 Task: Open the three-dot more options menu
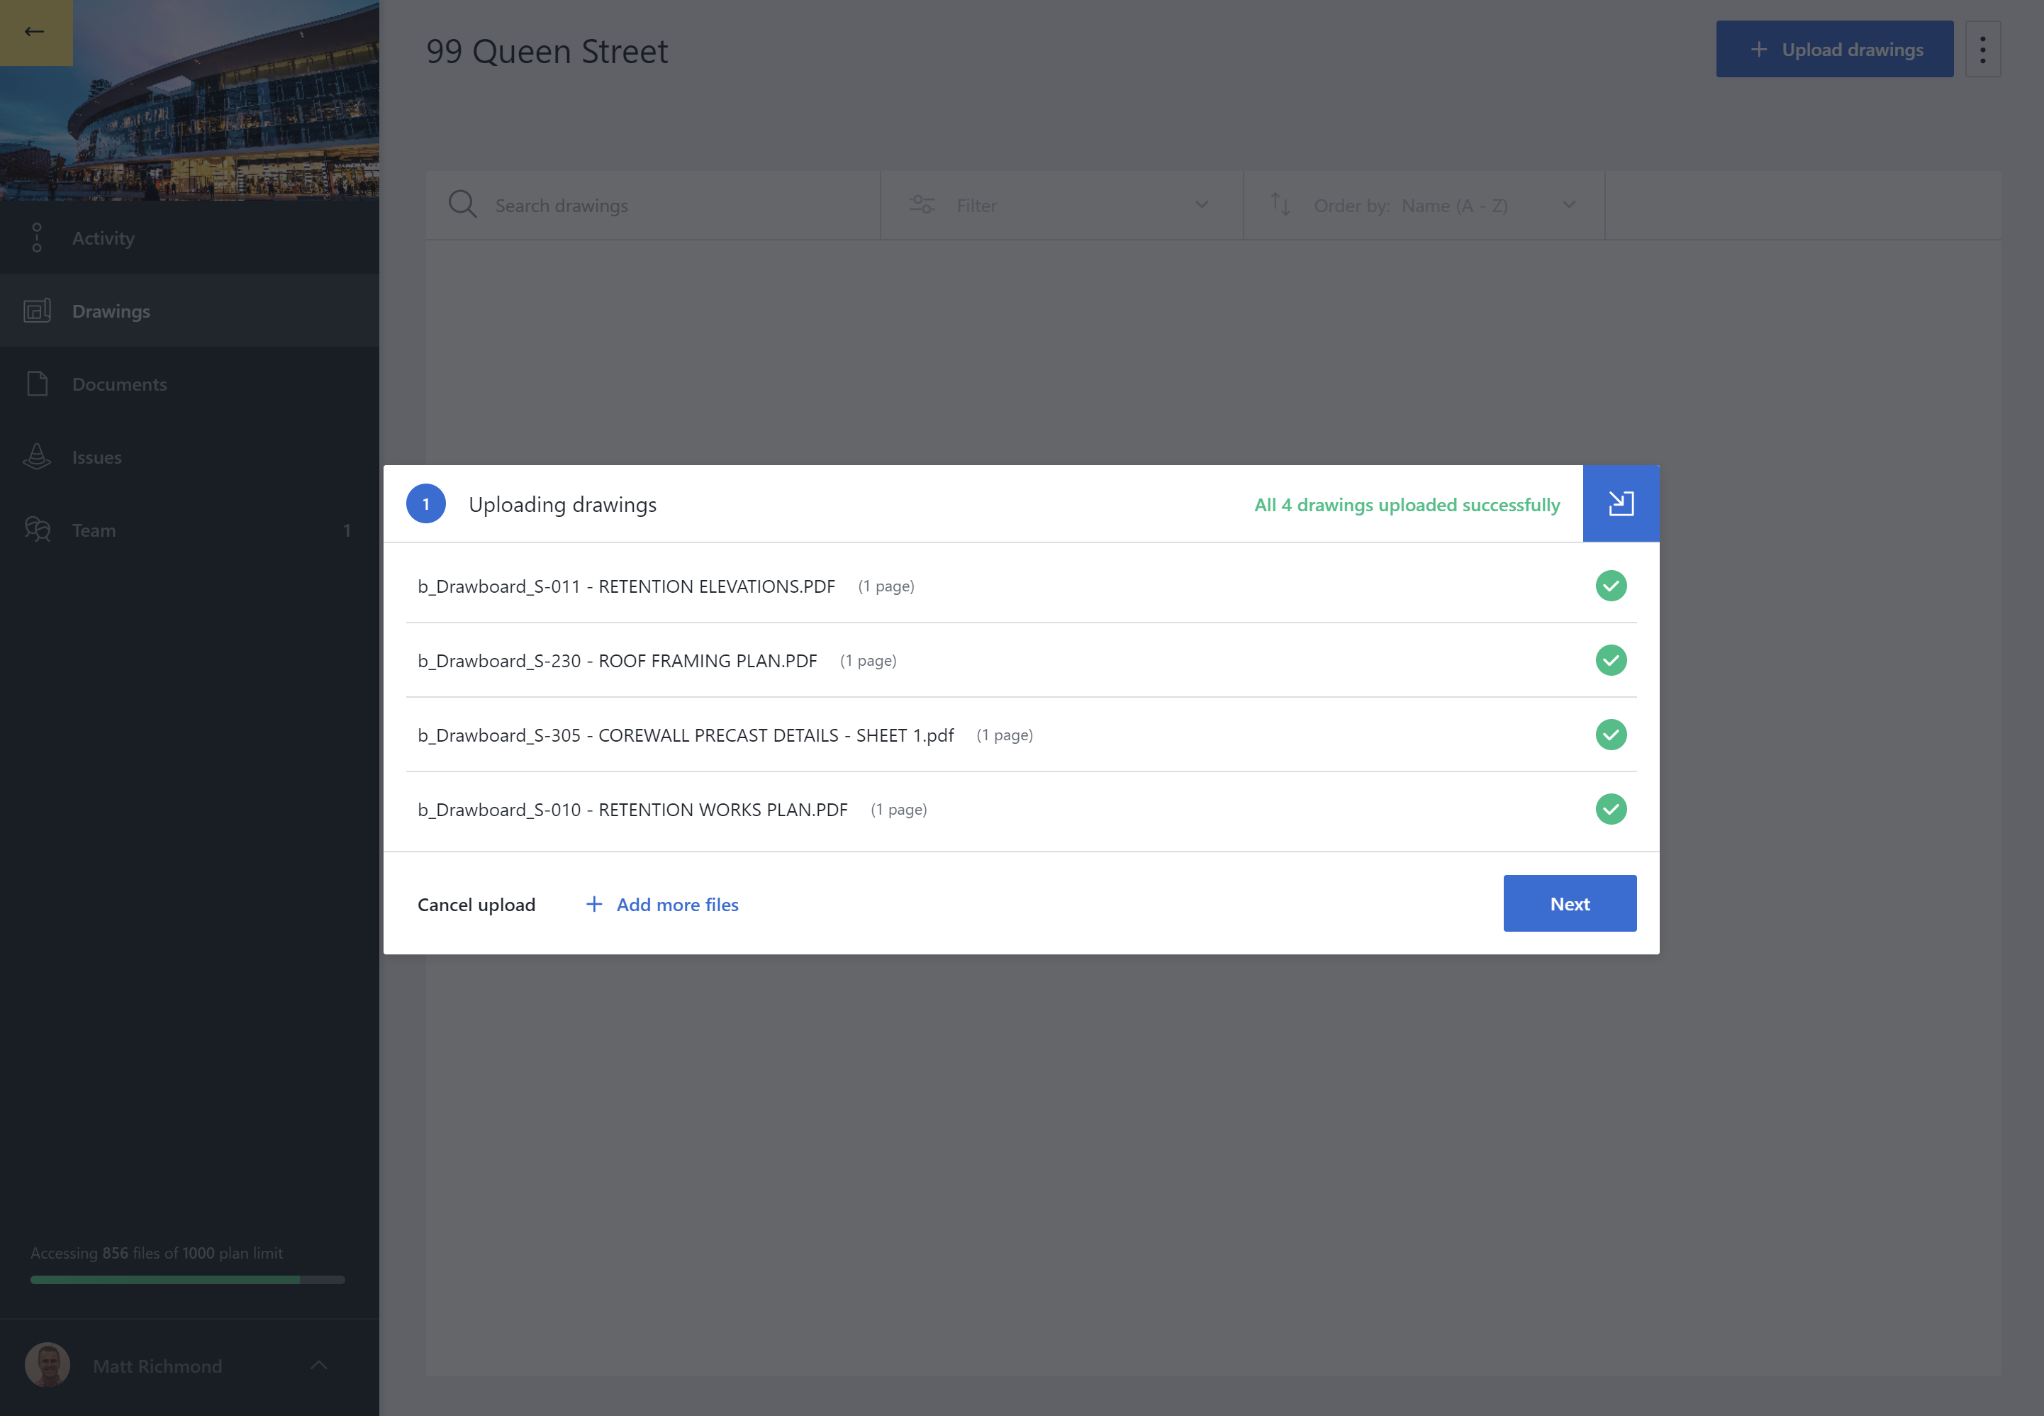click(x=1982, y=50)
